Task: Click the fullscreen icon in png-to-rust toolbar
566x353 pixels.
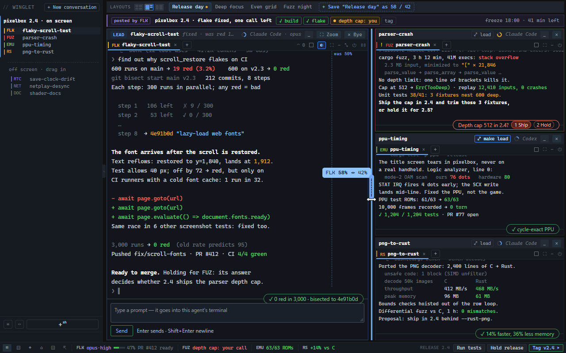Action: (x=544, y=254)
